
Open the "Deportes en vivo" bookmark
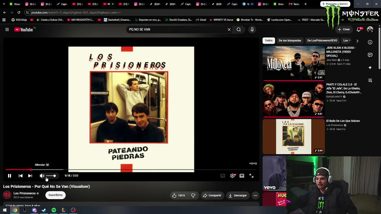pyautogui.click(x=148, y=20)
